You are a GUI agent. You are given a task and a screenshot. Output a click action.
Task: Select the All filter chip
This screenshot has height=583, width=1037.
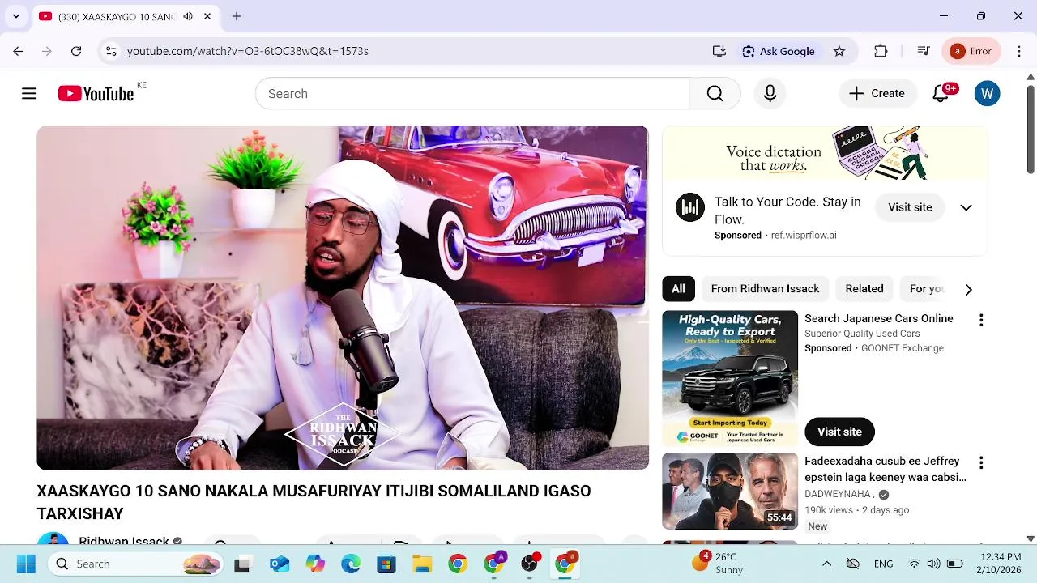pyautogui.click(x=678, y=289)
